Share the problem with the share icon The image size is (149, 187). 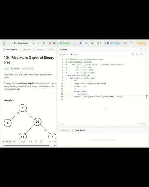pos(36,142)
